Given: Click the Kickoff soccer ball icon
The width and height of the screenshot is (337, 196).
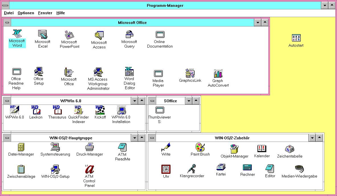Looking at the screenshot, I should pyautogui.click(x=100, y=110).
